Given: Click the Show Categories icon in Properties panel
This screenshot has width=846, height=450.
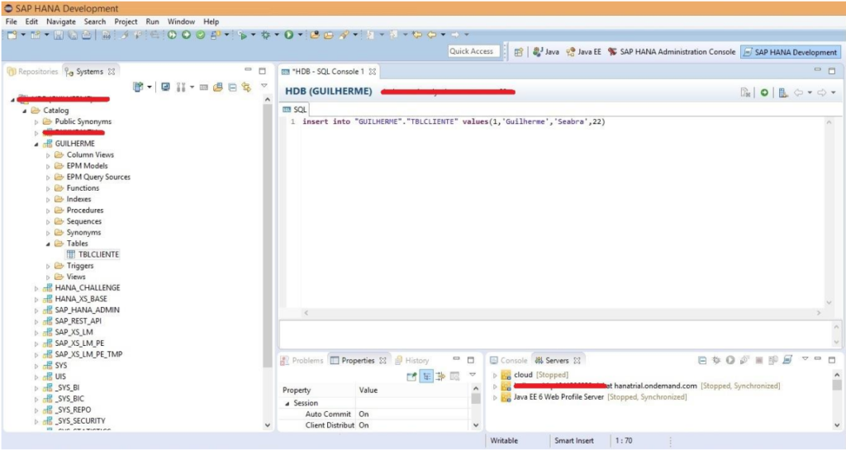Looking at the screenshot, I should coord(427,376).
